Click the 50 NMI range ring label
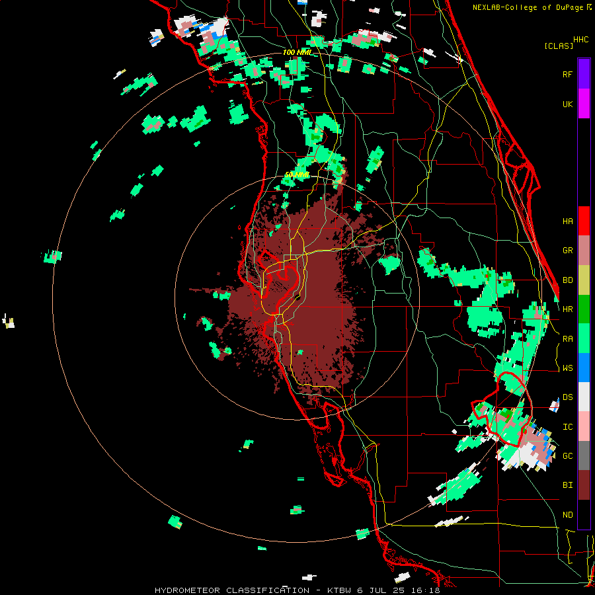The image size is (595, 595). (x=297, y=175)
